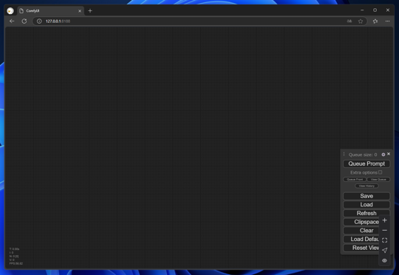399x275 pixels.
Task: Click the FPS stats text on canvas
Action: click(16, 263)
